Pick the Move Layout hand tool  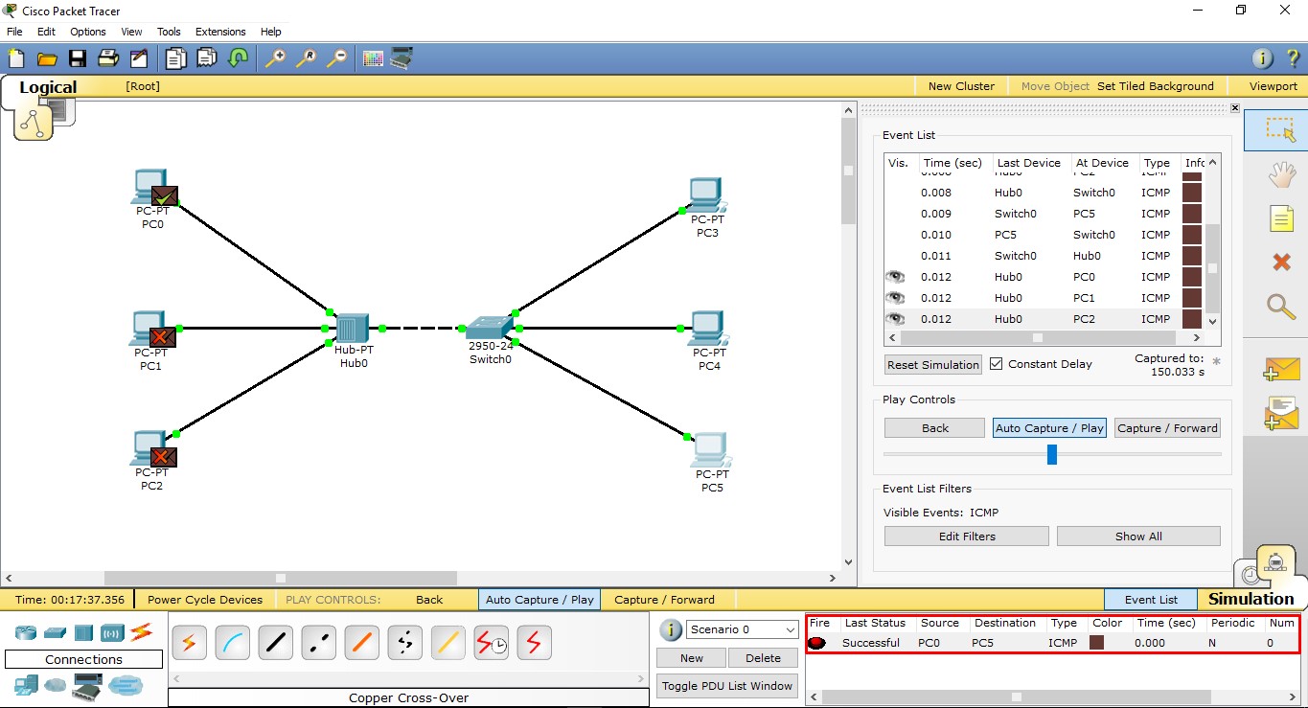point(1281,174)
